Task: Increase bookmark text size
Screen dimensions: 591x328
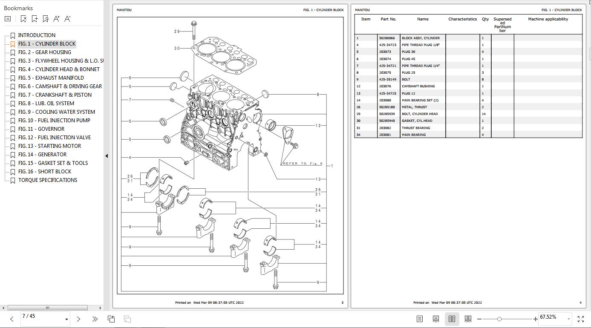Action: (57, 19)
